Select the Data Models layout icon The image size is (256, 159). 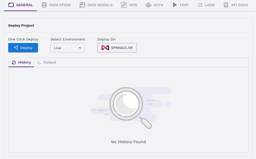point(82,5)
